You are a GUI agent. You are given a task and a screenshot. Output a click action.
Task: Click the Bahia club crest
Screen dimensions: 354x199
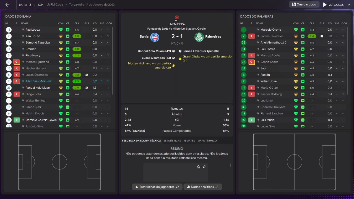tap(155, 37)
